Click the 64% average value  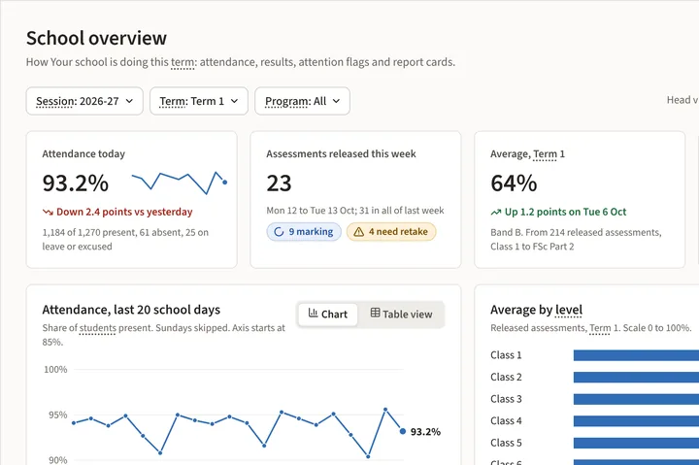(x=514, y=183)
